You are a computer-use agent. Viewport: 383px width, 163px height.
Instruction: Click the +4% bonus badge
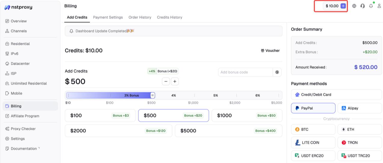(x=152, y=71)
